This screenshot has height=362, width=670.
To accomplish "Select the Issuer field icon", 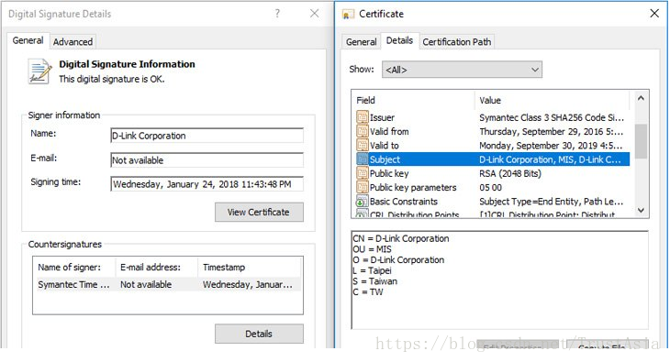I will click(x=362, y=117).
